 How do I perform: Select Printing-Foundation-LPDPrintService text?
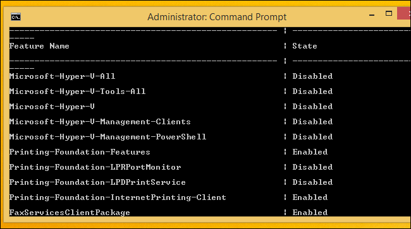[97, 182]
